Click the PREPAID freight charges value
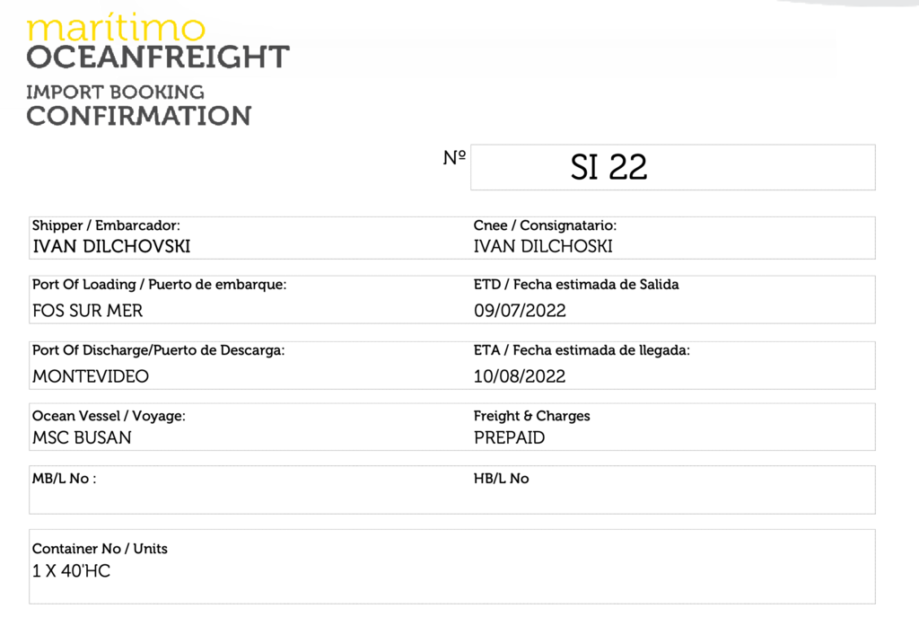 509,437
